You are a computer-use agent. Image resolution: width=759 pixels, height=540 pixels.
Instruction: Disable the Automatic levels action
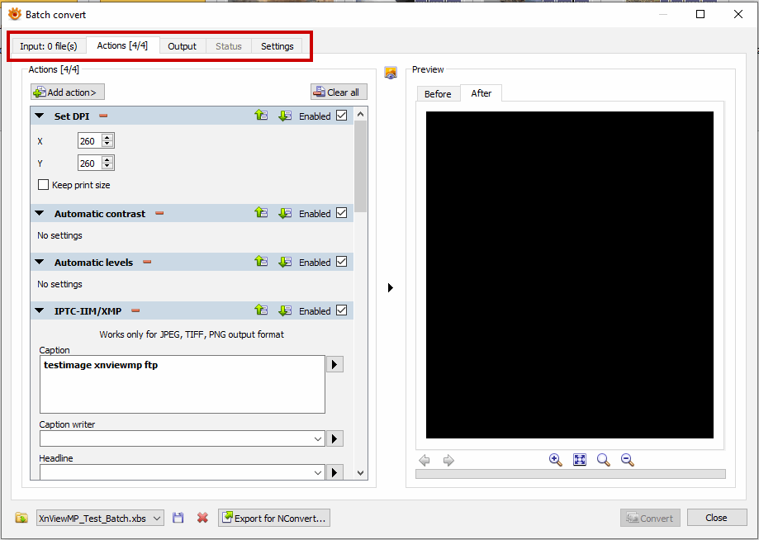point(342,261)
